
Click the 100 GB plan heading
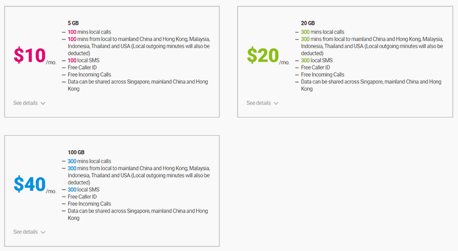pos(76,152)
